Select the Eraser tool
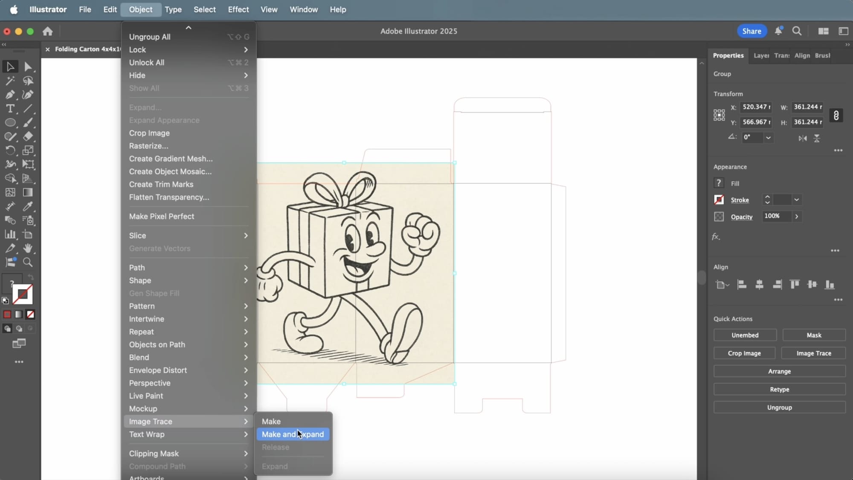The height and width of the screenshot is (480, 853). (28, 136)
